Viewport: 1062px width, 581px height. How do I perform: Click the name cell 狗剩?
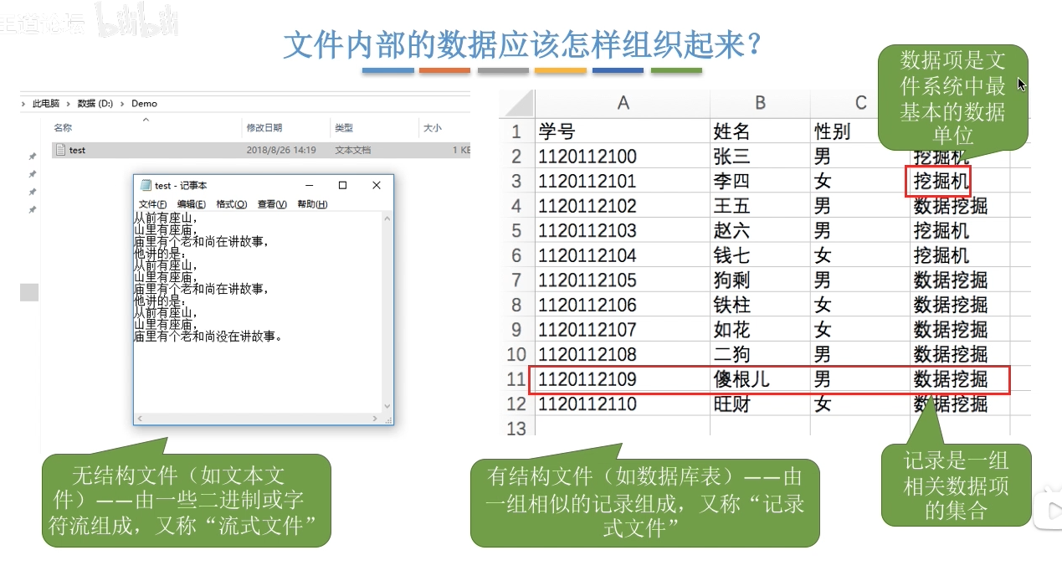coord(760,280)
